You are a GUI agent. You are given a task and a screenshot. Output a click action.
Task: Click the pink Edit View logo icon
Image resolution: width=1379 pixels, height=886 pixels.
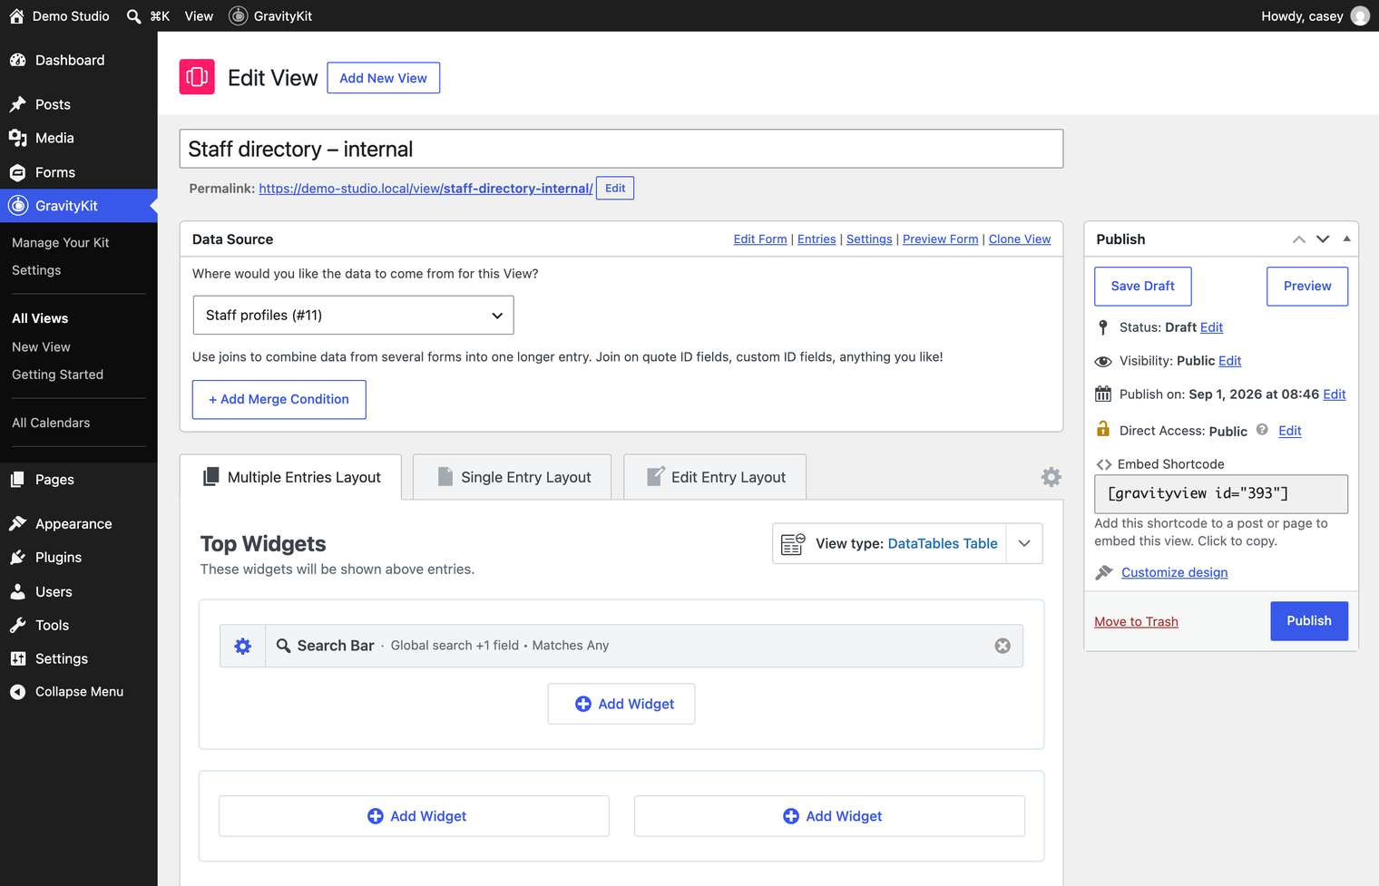[x=197, y=77]
